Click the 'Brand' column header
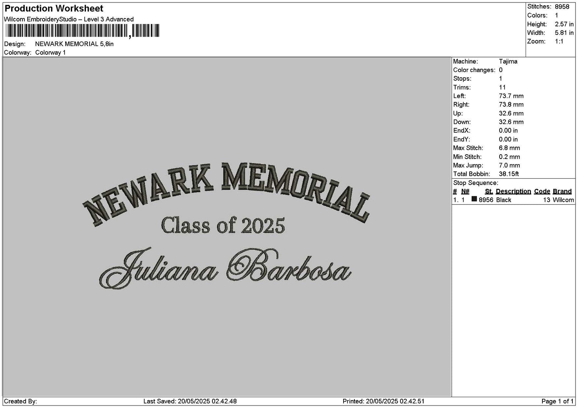Viewport: 578px width, 408px height. point(562,191)
